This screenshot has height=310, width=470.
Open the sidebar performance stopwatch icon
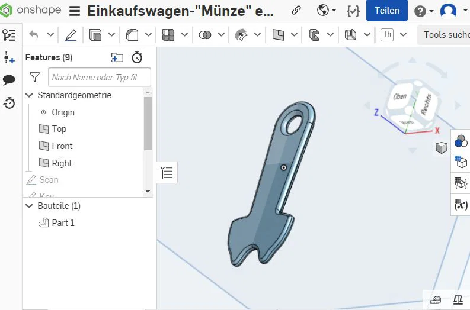pyautogui.click(x=9, y=103)
